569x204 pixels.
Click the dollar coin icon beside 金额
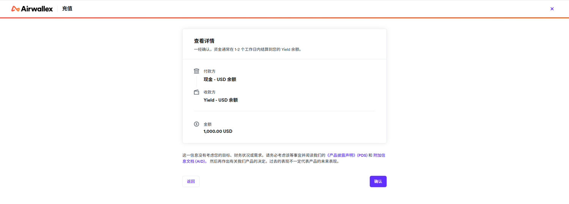pyautogui.click(x=196, y=124)
